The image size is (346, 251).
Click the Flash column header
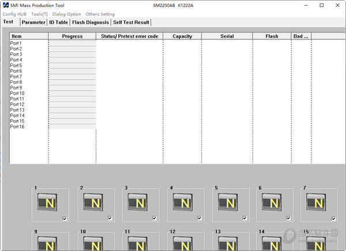click(272, 36)
